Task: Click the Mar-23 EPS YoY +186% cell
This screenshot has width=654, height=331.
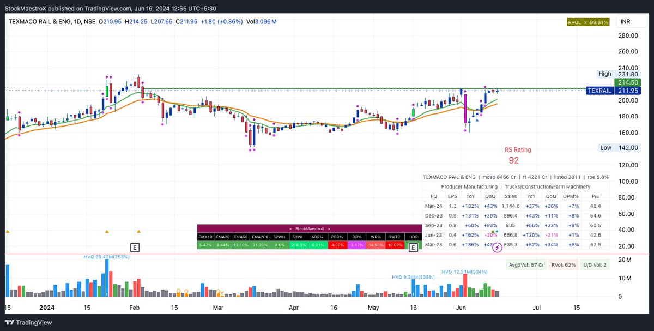Action: [x=470, y=245]
